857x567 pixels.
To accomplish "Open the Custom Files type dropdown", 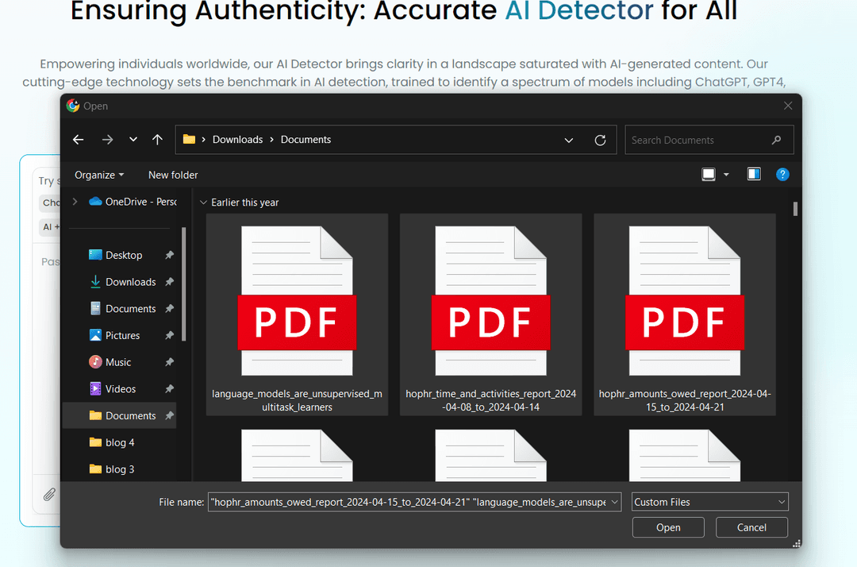I will 709,502.
